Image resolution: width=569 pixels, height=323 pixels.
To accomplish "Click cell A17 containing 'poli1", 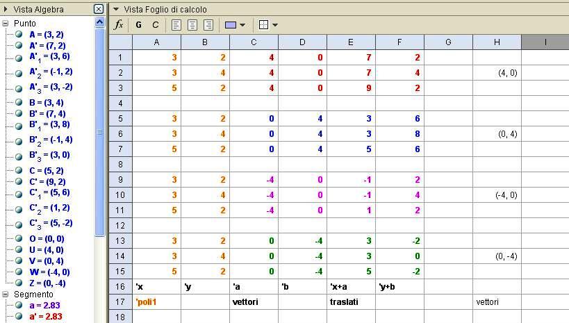I will pos(157,302).
